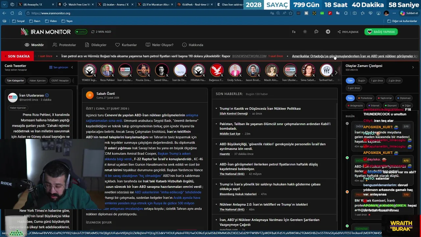Screen dimensions: 421x237
Task: Switch site language with Fa button
Action: [x=294, y=32]
